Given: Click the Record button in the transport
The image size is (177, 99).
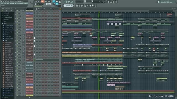Looking at the screenshot, I should (x=44, y=4).
